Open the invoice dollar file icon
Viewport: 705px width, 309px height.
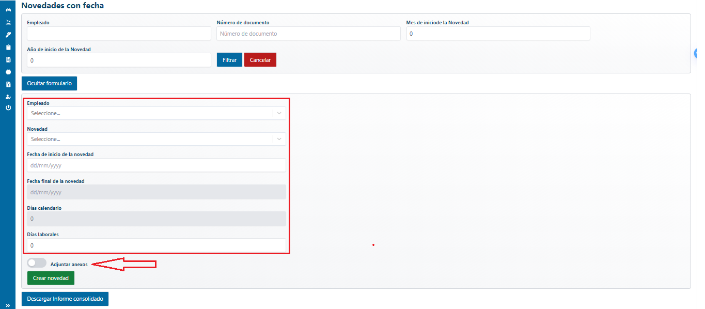coord(8,84)
